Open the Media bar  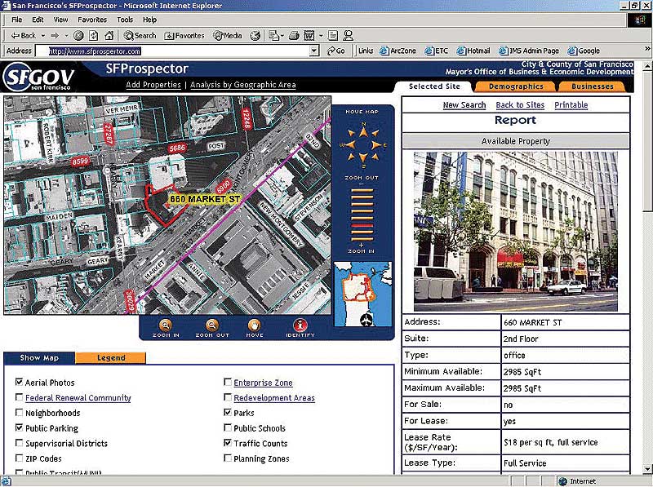coord(228,36)
